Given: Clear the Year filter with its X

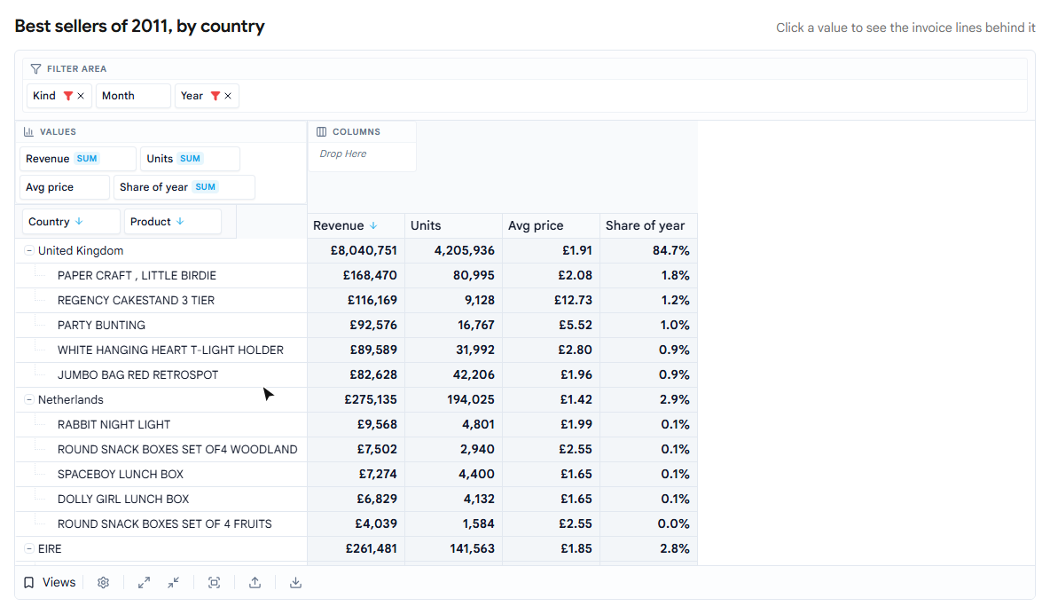Looking at the screenshot, I should pos(228,96).
